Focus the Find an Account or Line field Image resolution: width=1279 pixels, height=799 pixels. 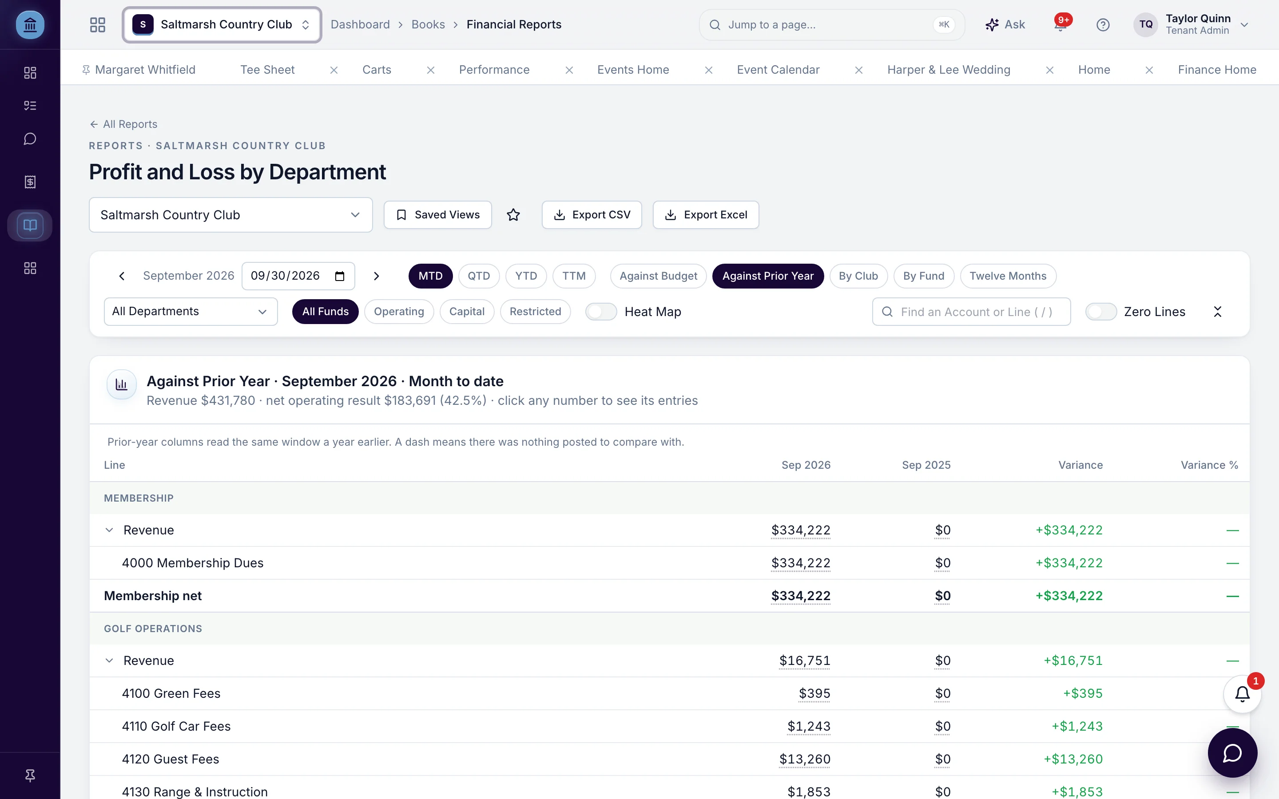pyautogui.click(x=971, y=312)
